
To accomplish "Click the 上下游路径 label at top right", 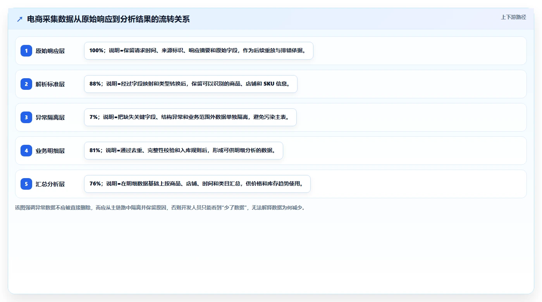I will 513,17.
